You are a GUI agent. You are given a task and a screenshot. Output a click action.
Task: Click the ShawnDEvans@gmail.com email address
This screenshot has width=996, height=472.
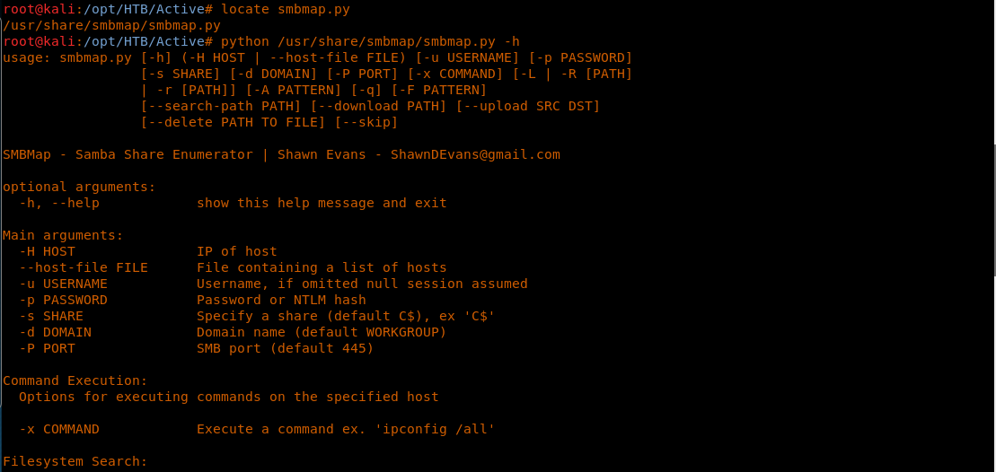tap(475, 154)
